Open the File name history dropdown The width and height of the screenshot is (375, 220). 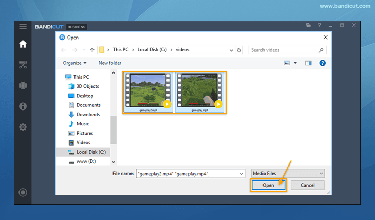[x=241, y=174]
